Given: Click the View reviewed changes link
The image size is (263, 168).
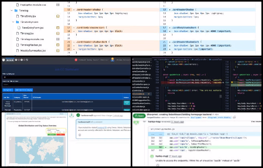Looking at the screenshot, I should 256,122.
